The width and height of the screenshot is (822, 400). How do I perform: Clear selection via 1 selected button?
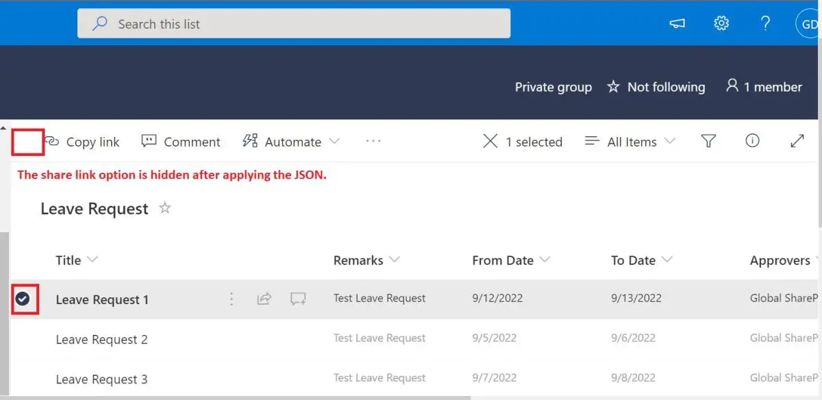click(x=523, y=141)
